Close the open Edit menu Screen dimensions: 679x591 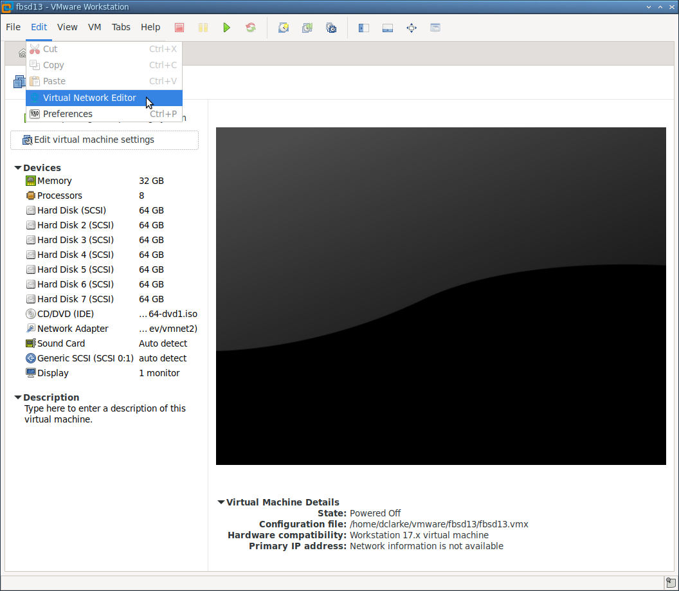(39, 27)
